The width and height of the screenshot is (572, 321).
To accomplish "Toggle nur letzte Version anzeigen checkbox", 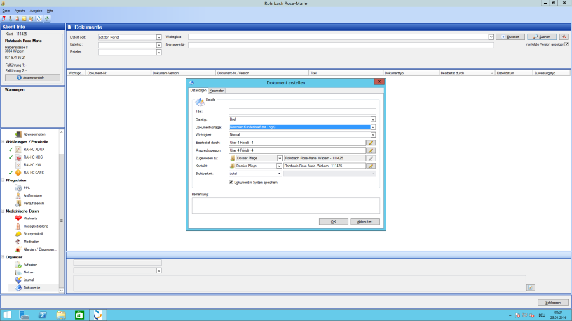I will point(566,44).
